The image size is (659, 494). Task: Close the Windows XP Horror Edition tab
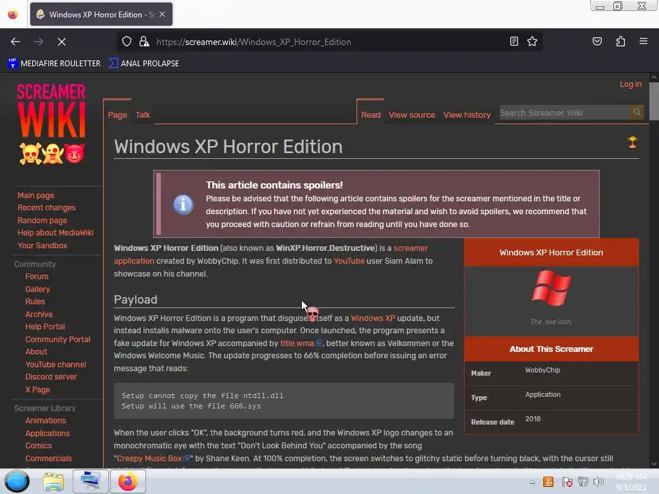point(162,14)
